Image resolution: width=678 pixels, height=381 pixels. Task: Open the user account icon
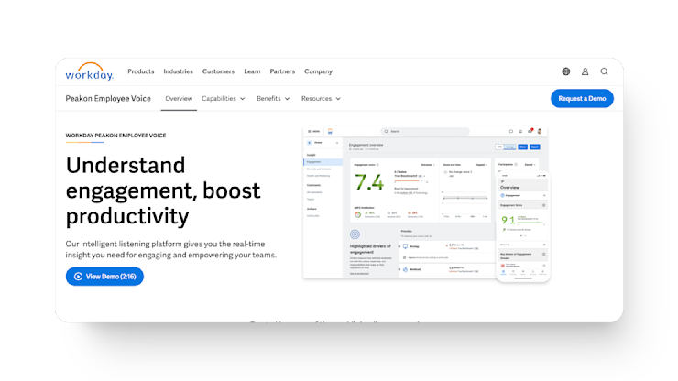[x=585, y=71]
